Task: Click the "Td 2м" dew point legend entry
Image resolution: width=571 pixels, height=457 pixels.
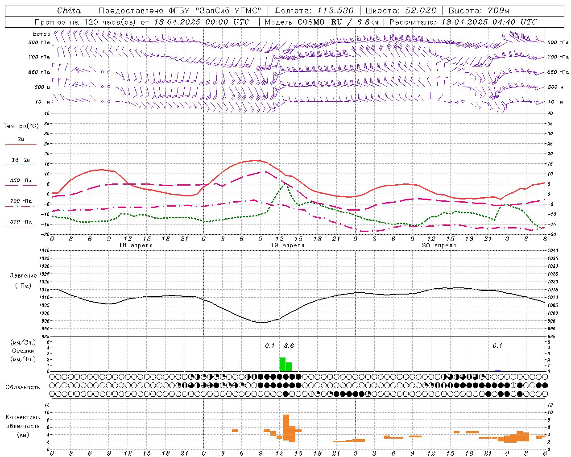Action: 21,160
